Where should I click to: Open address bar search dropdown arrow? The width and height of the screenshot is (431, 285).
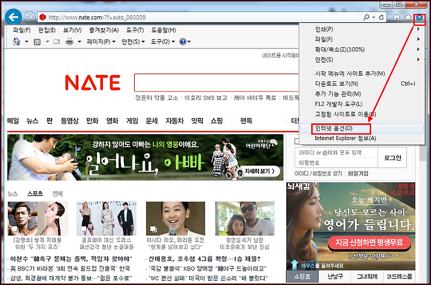pyautogui.click(x=374, y=17)
